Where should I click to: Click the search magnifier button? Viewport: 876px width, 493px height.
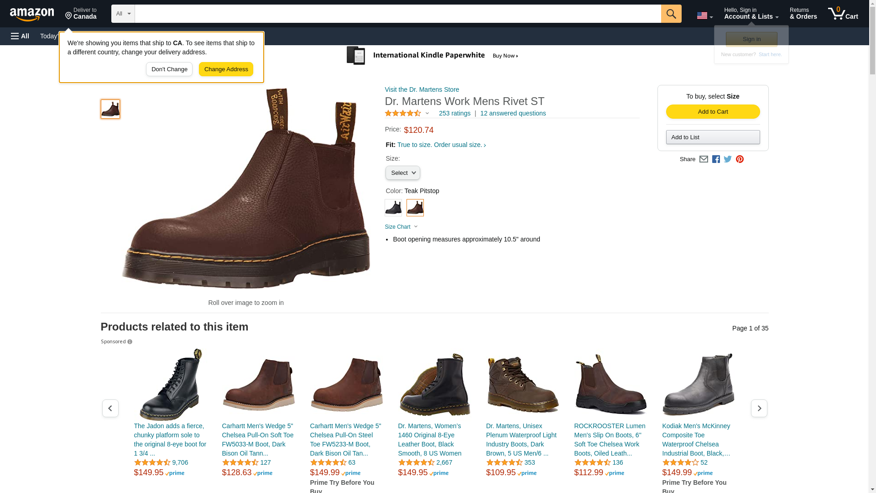(x=671, y=14)
